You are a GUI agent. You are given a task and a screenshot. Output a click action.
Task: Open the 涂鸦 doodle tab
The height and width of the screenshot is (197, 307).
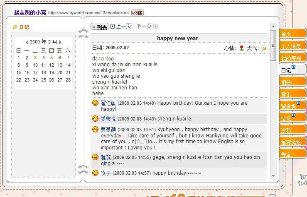click(x=292, y=130)
